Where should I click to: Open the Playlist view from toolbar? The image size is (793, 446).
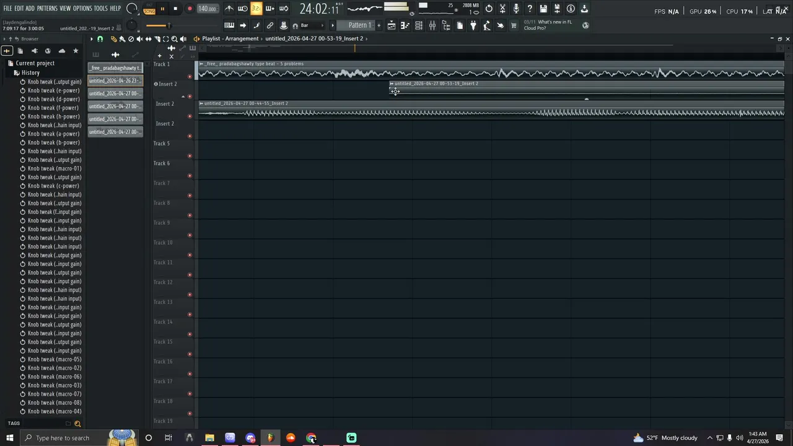tap(392, 25)
